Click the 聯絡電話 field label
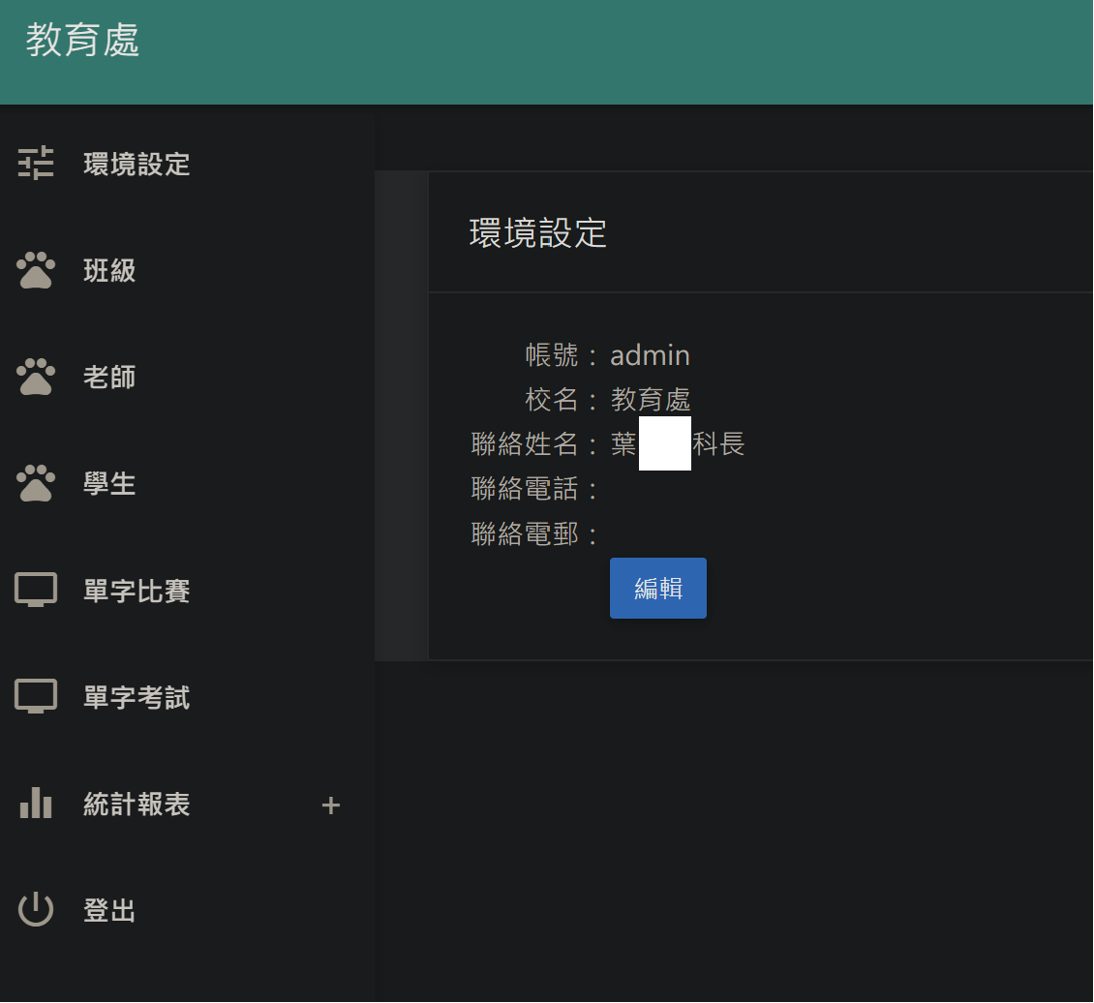Viewport: 1094px width, 1003px height. pos(525,489)
